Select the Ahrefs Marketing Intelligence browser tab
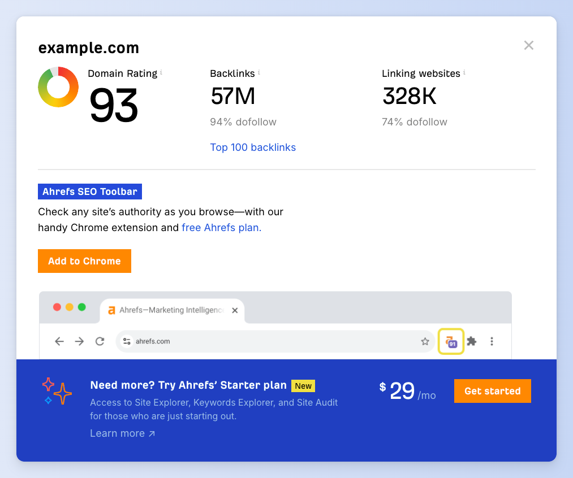Image resolution: width=573 pixels, height=478 pixels. pyautogui.click(x=170, y=310)
